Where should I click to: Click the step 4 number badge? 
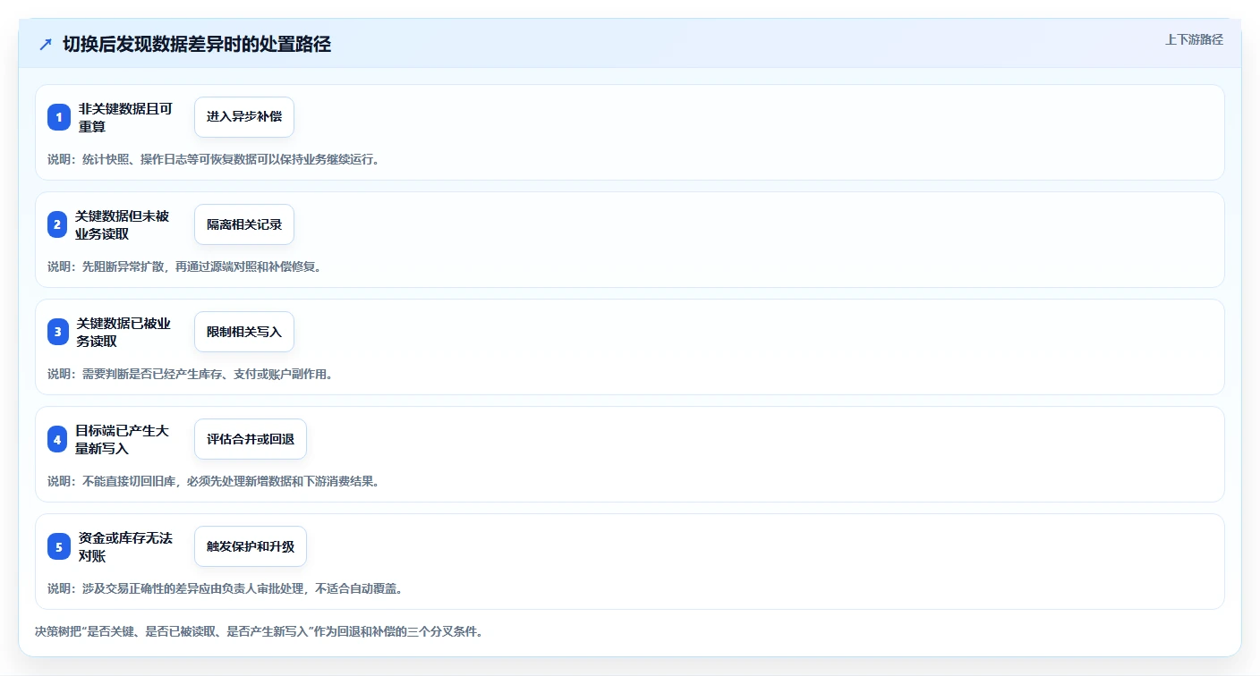57,439
